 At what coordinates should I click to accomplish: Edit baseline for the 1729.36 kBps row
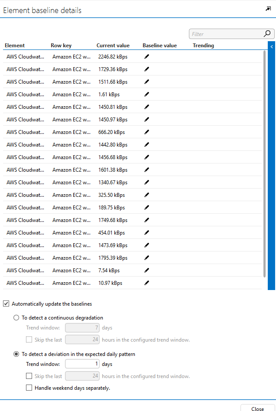point(146,69)
